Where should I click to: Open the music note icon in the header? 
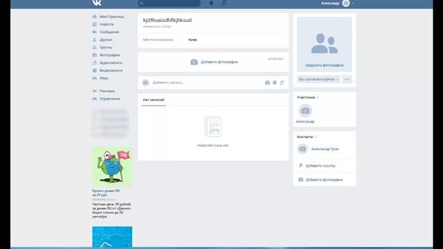224,3
